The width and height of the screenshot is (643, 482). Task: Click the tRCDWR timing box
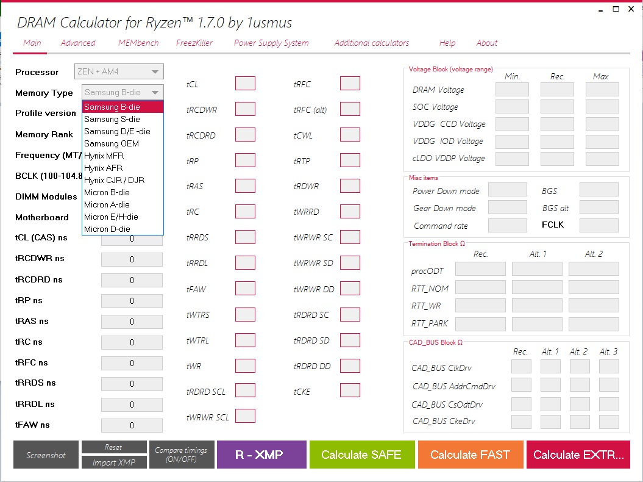[245, 109]
